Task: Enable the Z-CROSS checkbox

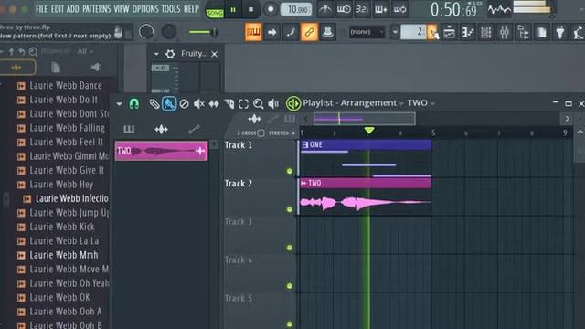Action: coord(261,133)
